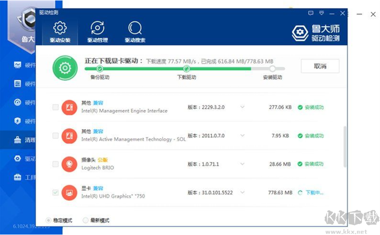Close the main 鲁大师 window
Image resolution: width=380 pixels, height=235 pixels.
pos(373,14)
